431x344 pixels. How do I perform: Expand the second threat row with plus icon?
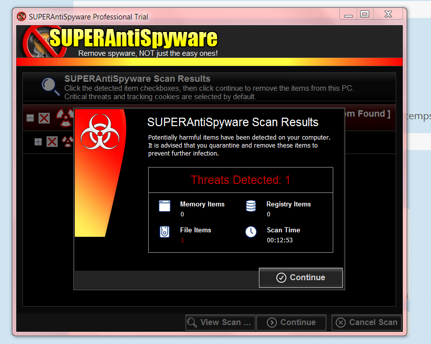(38, 142)
